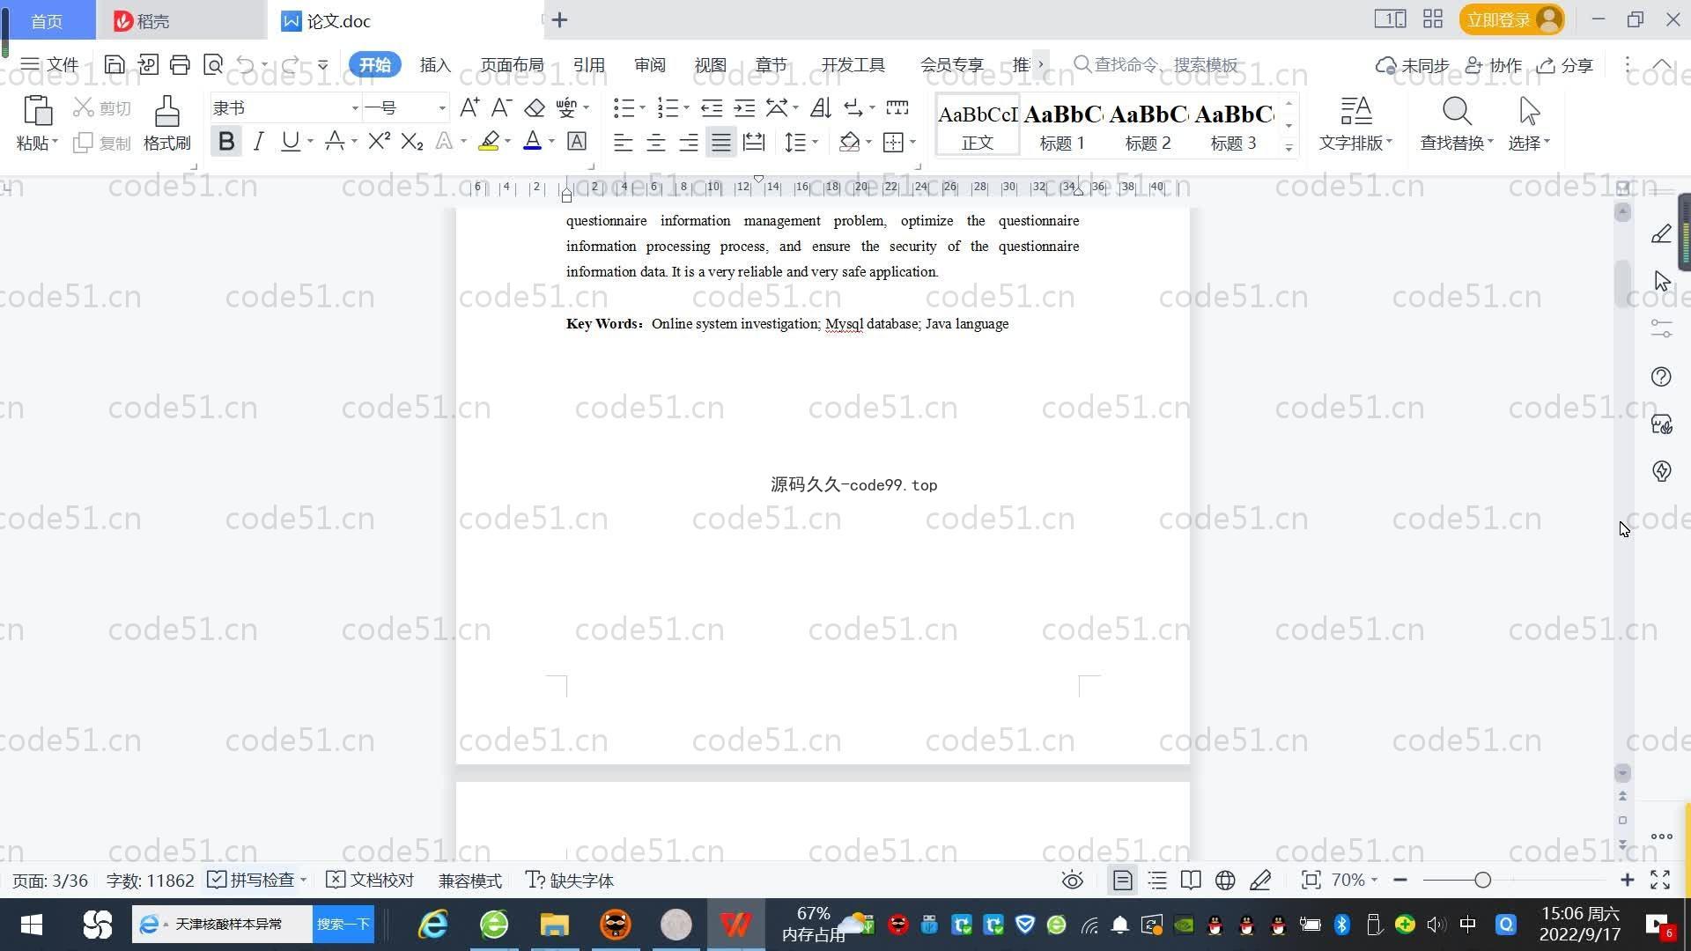Center align text

(655, 142)
